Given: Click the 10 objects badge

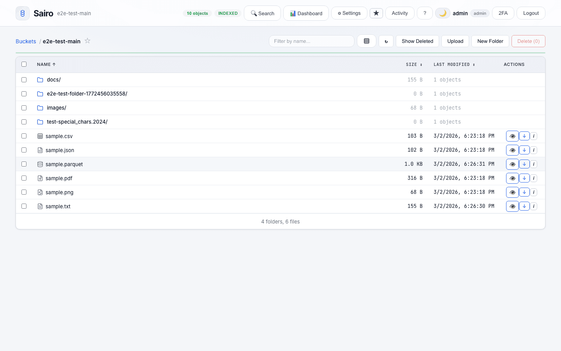Looking at the screenshot, I should click(197, 13).
